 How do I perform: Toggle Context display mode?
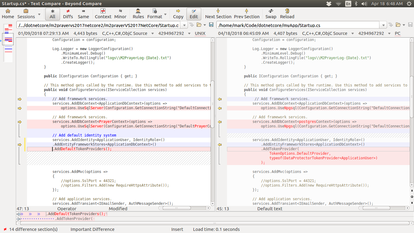click(x=103, y=14)
